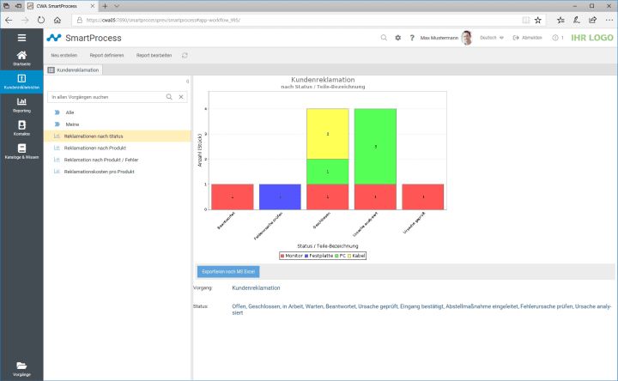
Task: Open Kontakte in the sidebar
Action: click(21, 128)
